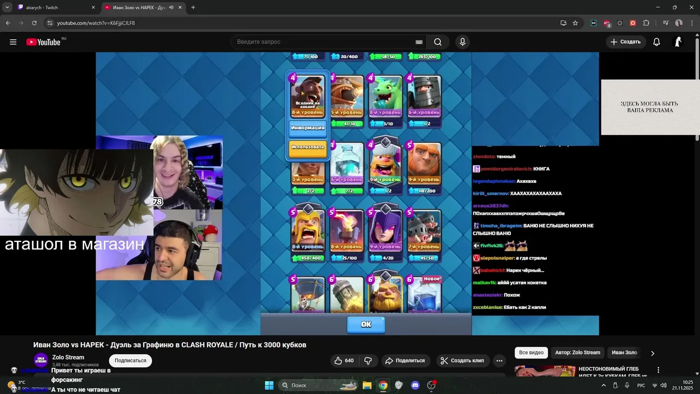Open options menu for recommended video
This screenshot has width=700, height=394.
click(x=658, y=370)
